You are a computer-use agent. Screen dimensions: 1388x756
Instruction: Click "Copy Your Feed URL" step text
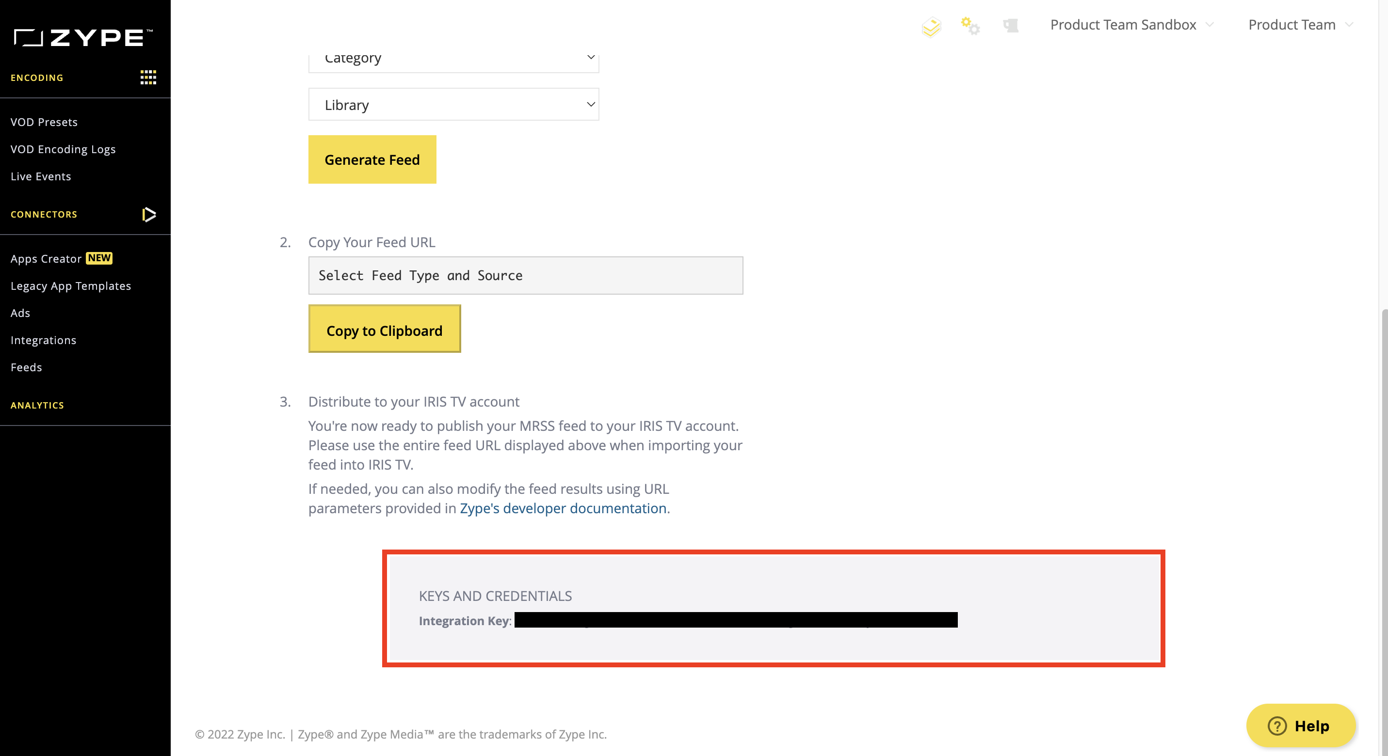point(371,242)
